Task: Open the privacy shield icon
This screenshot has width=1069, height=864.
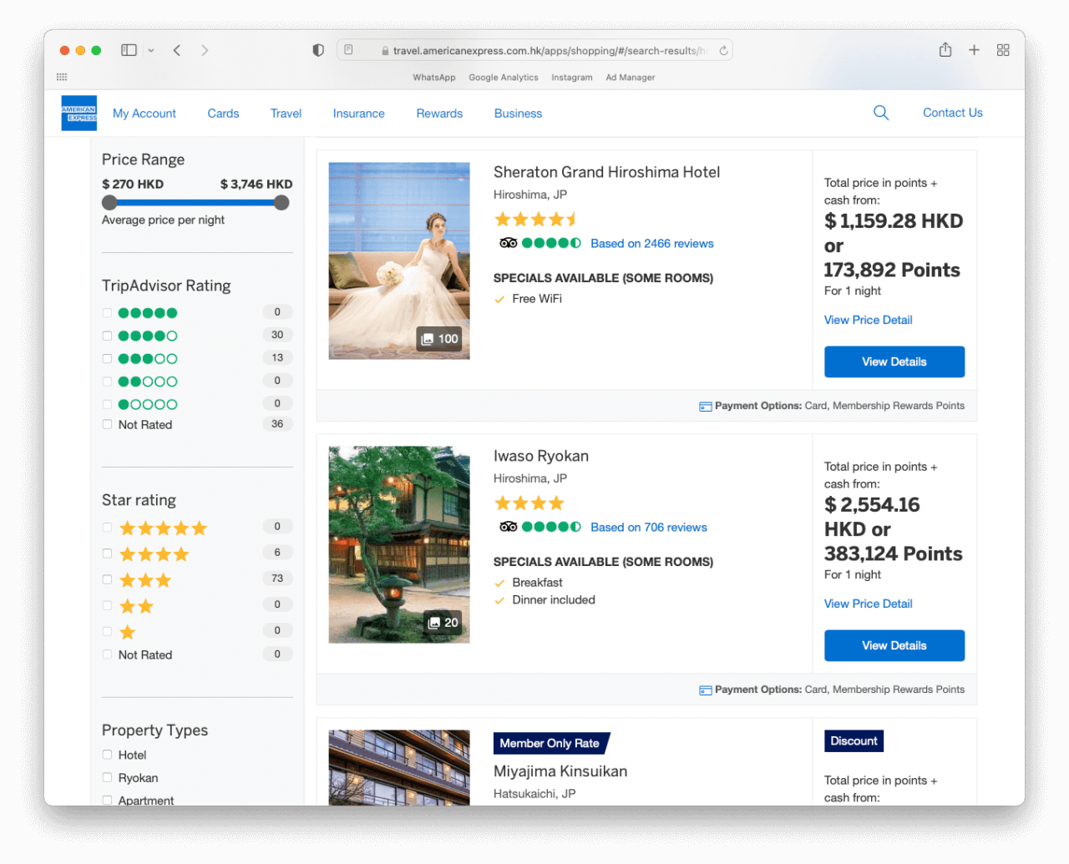Action: coord(318,50)
